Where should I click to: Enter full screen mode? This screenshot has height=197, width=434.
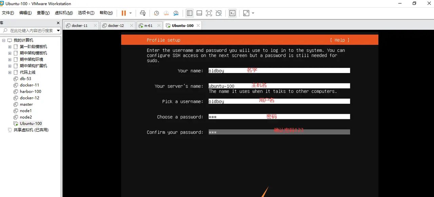[209, 13]
